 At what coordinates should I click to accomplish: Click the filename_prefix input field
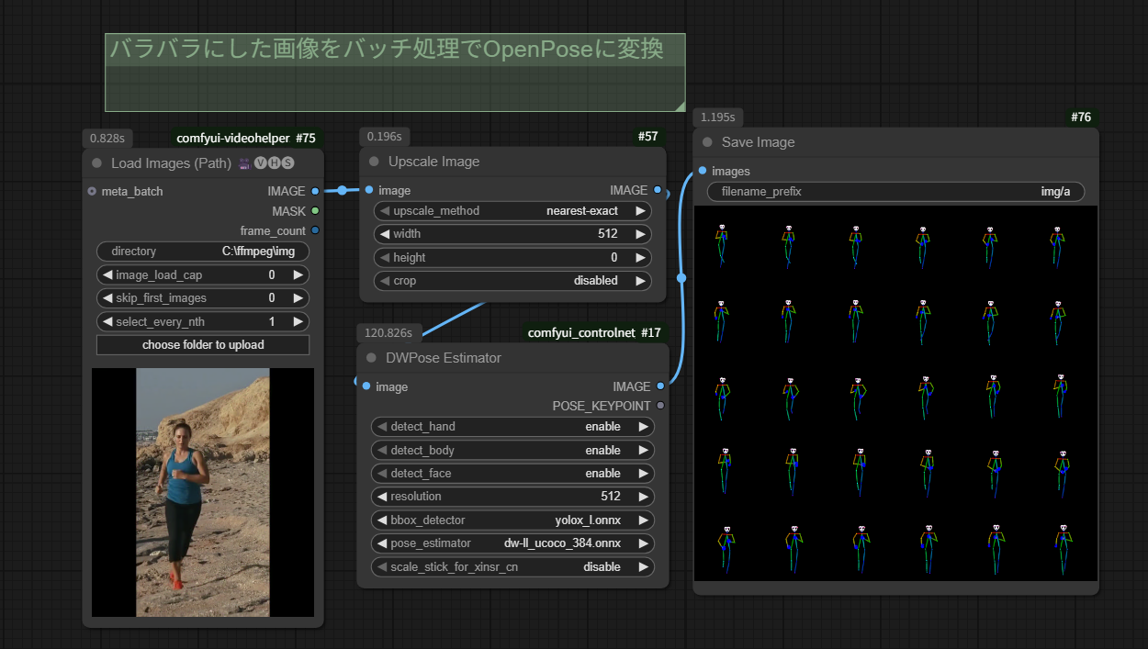895,192
